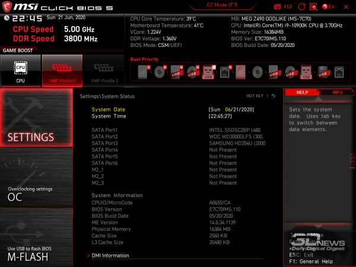Open the OC overclocking settings section
Screen dimensions: 356x267
[36, 193]
